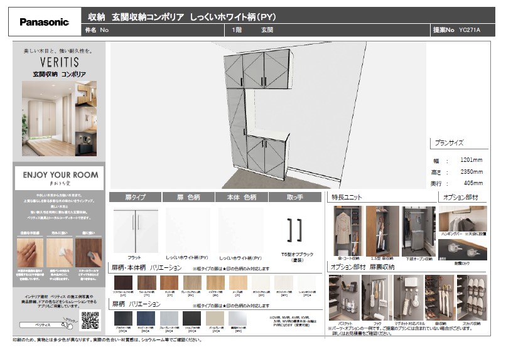The image size is (506, 352).
Task: Choose the door しっくいホワイト柄 swatch
Action: tap(188, 230)
